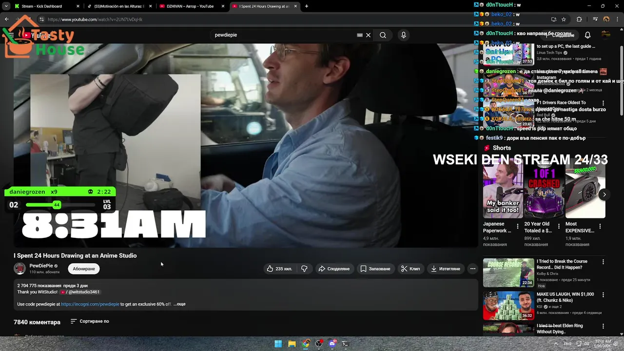Screen dimensions: 624x351
Task: Close the 'DZHIVAN – Автор' tab
Action: [x=223, y=6]
